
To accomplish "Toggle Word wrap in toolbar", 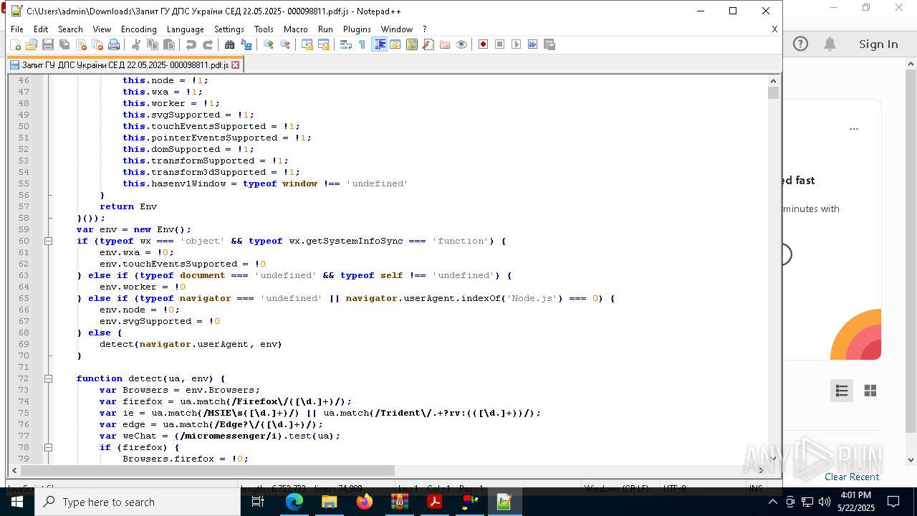I will tap(346, 44).
